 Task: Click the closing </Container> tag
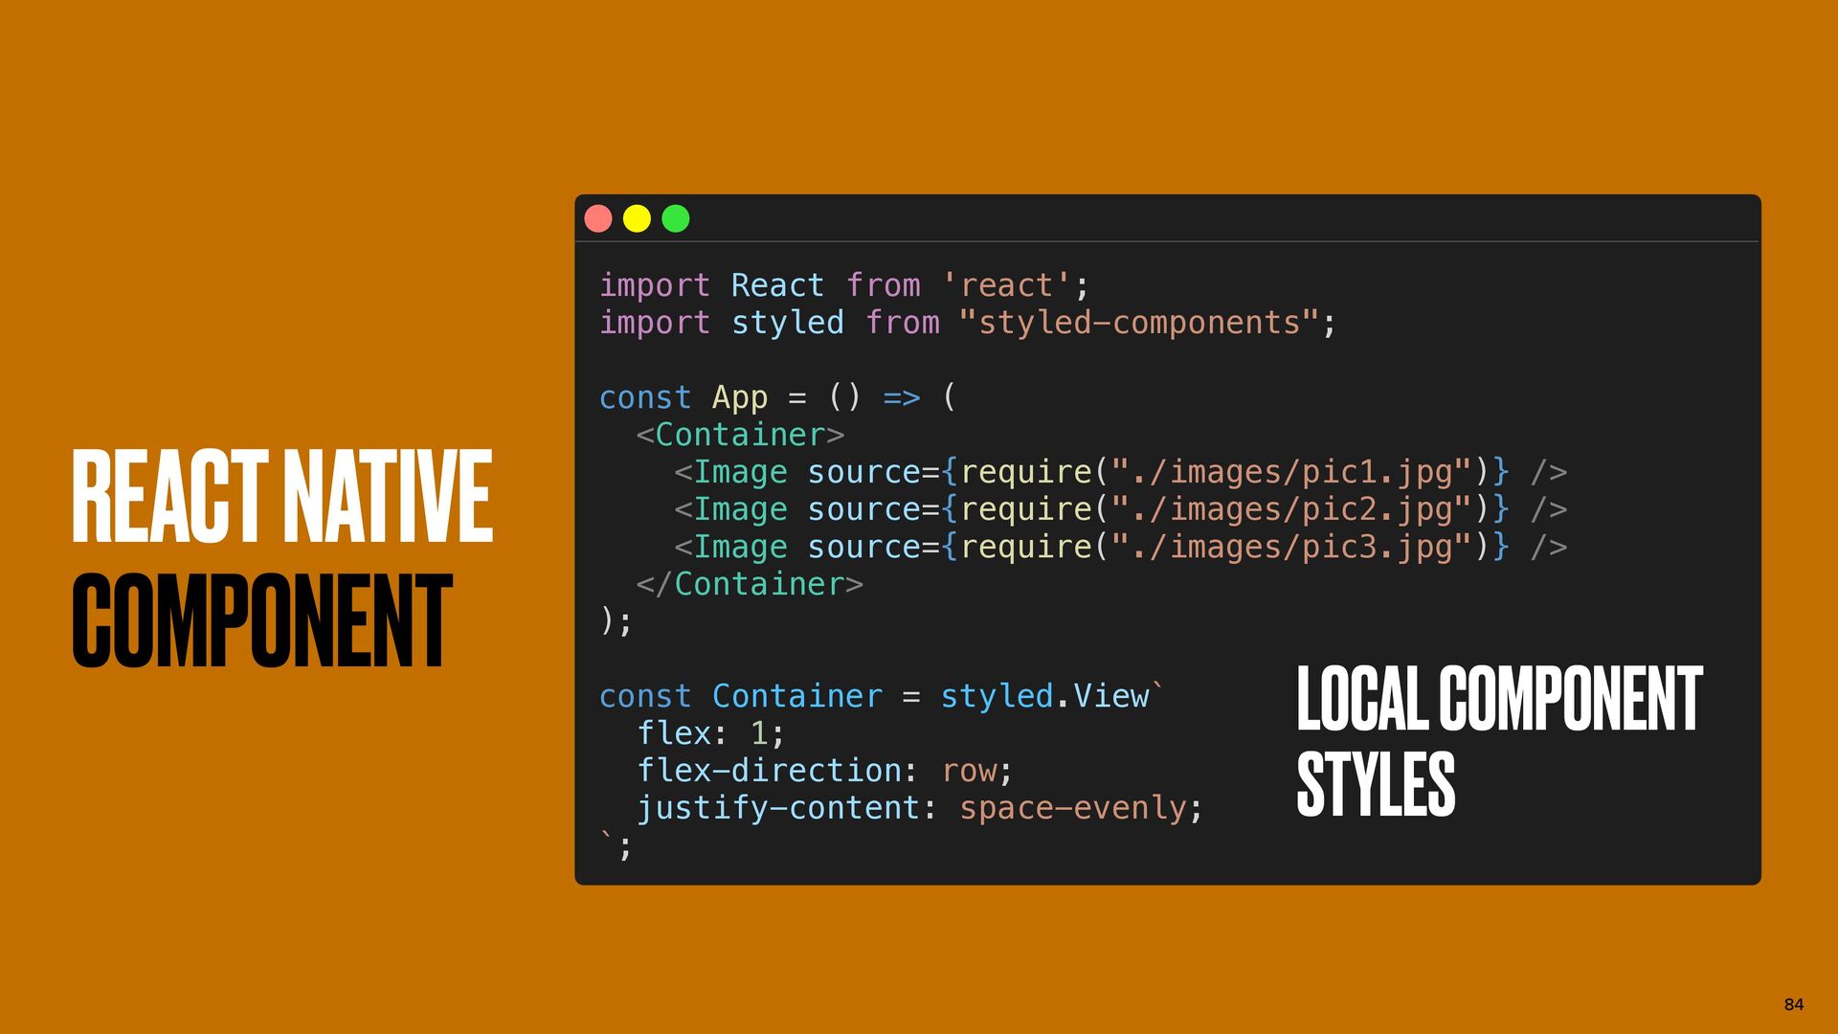(x=750, y=584)
